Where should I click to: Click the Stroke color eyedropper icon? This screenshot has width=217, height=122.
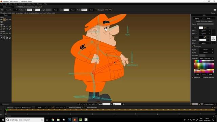pyautogui.click(x=205, y=37)
